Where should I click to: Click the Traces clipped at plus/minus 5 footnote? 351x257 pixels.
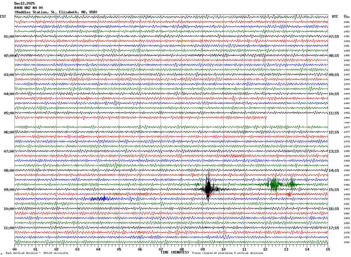[x=227, y=253]
